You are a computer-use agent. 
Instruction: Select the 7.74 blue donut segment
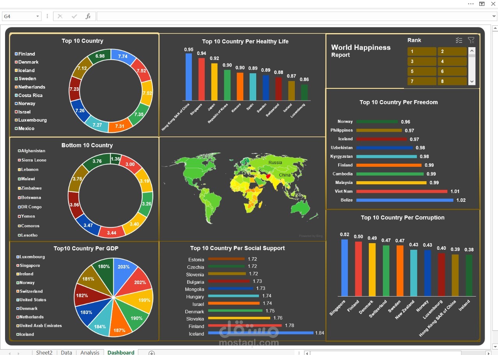(123, 57)
